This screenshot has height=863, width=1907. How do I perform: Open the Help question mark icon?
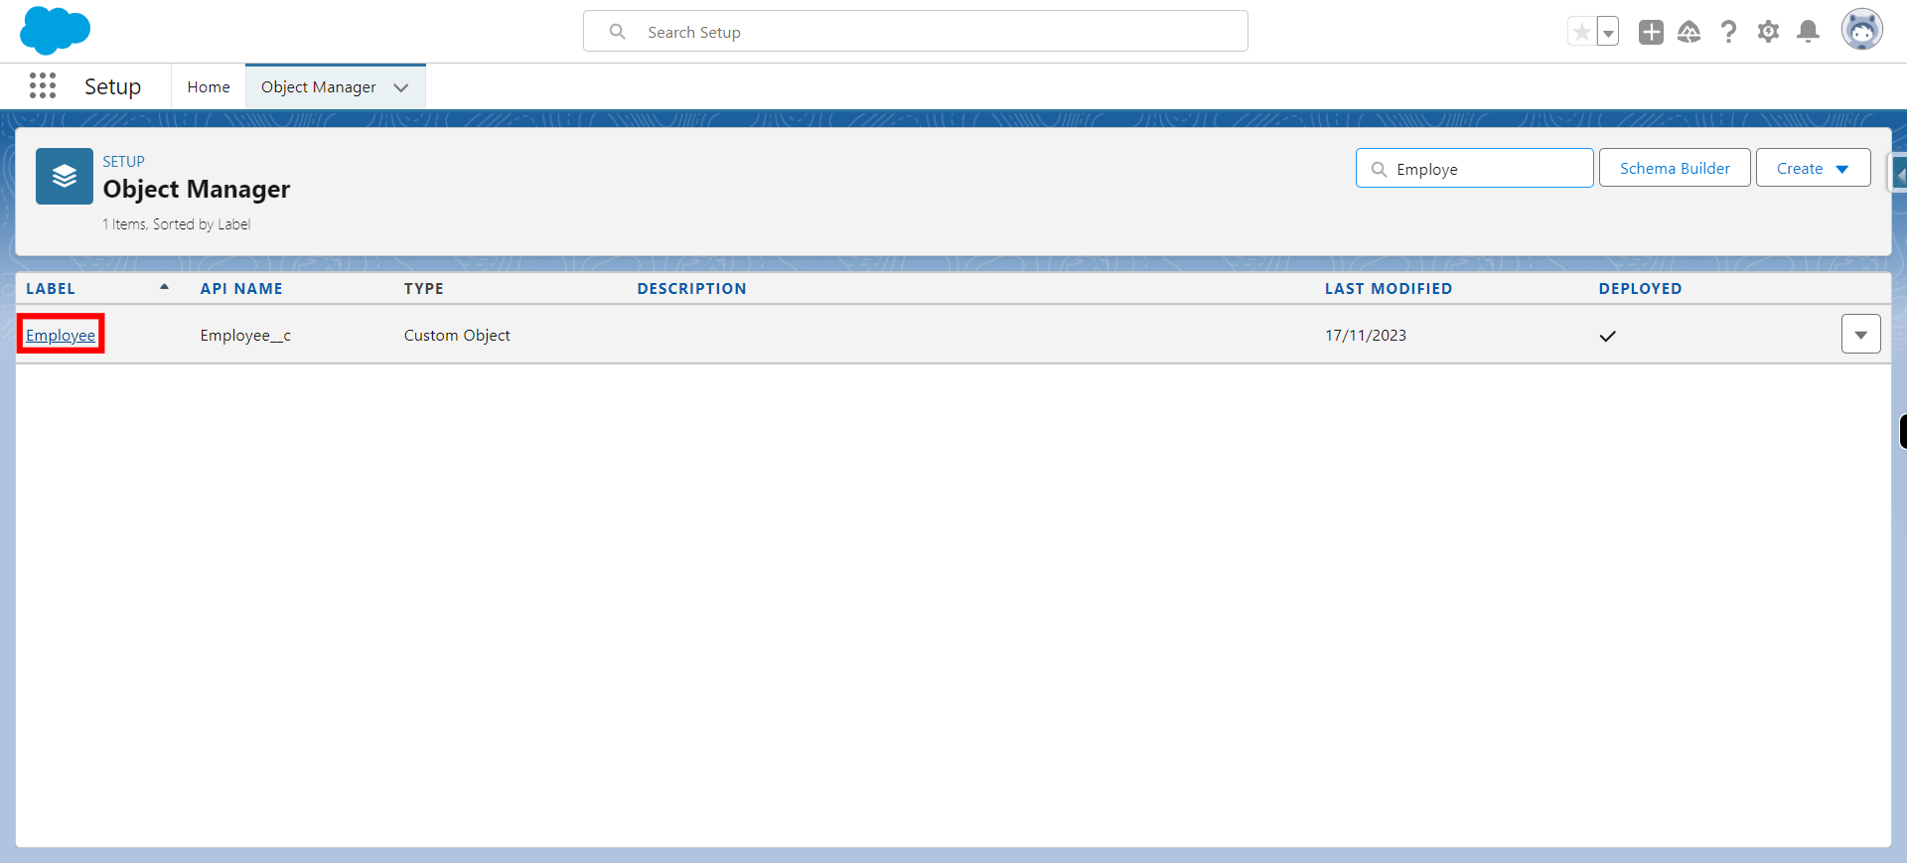pos(1729,32)
